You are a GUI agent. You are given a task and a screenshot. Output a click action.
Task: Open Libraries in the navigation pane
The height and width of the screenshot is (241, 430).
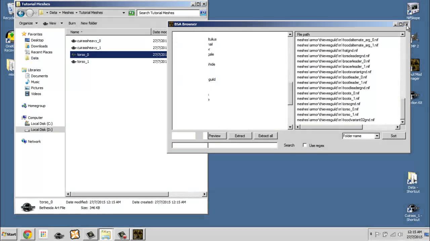[x=34, y=70]
